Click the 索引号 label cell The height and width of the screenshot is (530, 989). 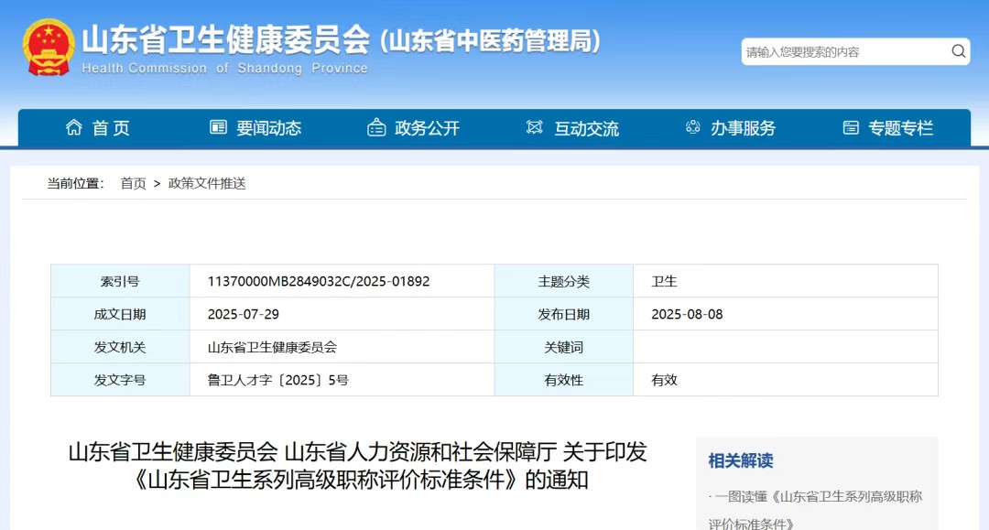(x=120, y=281)
